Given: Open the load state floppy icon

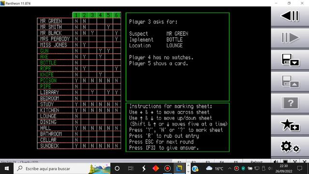Looking at the screenshot, I should (x=290, y=81).
